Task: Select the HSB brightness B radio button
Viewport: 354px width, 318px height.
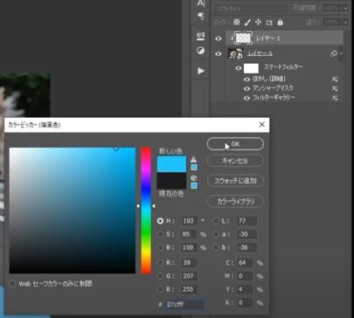Action: point(160,247)
